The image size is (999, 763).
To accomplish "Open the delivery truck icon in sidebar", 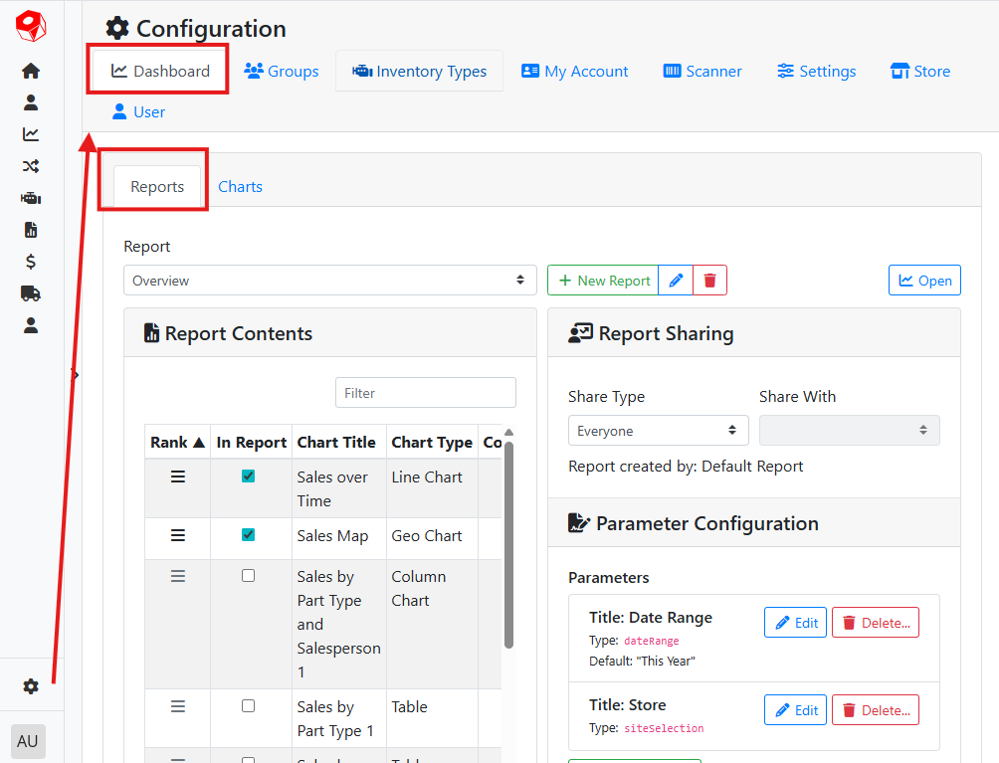I will pyautogui.click(x=31, y=293).
